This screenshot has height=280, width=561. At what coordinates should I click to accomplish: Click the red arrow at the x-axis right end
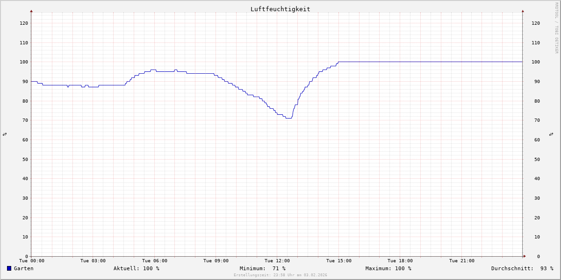point(524,256)
